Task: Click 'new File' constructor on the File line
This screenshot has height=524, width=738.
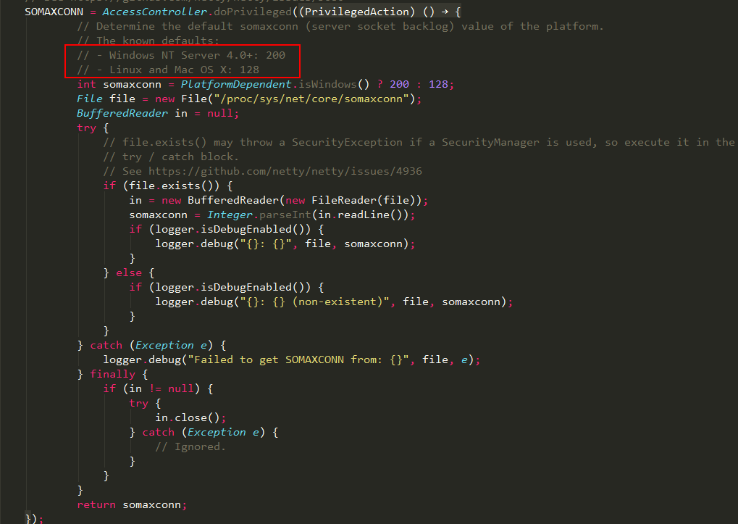Action: [181, 99]
